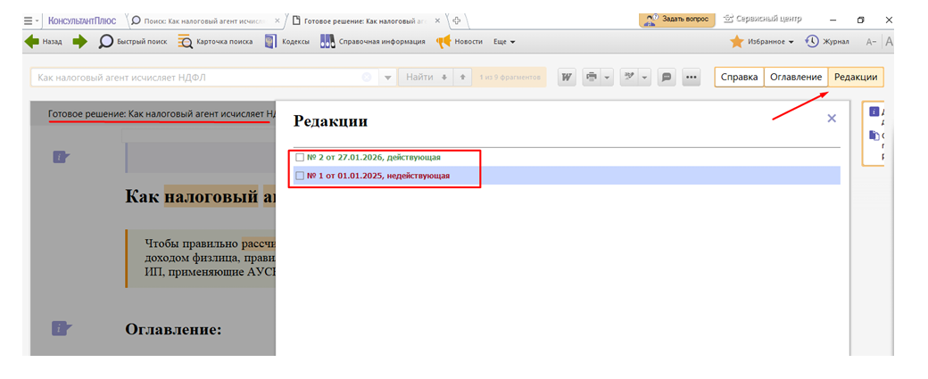Switch to the Оглавление tab
The image size is (928, 379).
pos(796,78)
